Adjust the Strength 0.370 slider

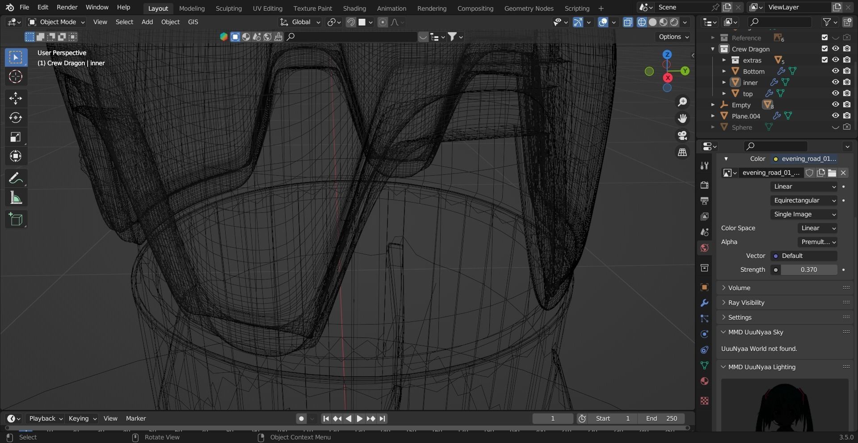pyautogui.click(x=809, y=270)
